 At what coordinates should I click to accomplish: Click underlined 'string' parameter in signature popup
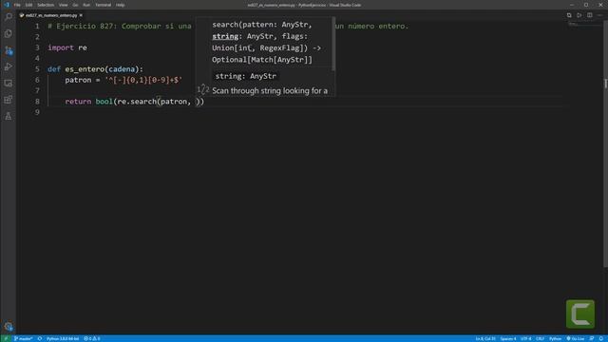(225, 36)
